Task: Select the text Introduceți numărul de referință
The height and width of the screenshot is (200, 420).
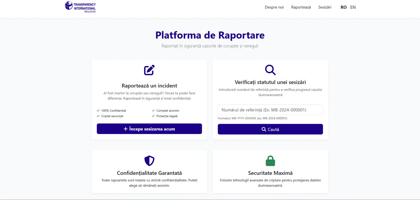Action: (x=270, y=92)
